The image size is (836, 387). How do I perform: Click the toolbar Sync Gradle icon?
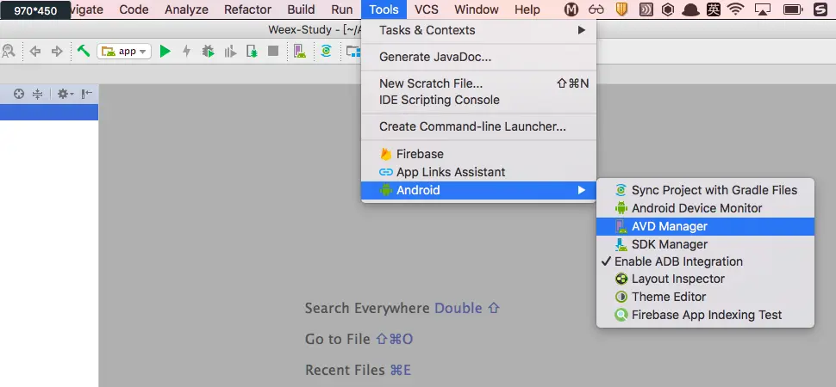point(327,51)
